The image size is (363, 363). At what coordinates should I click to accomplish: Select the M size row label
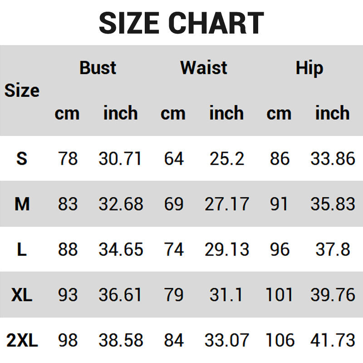click(22, 204)
